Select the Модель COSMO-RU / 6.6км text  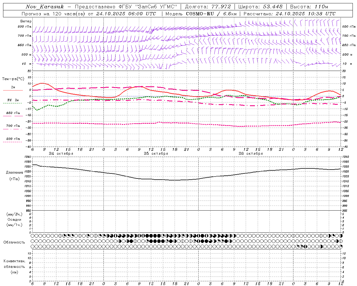201,14
